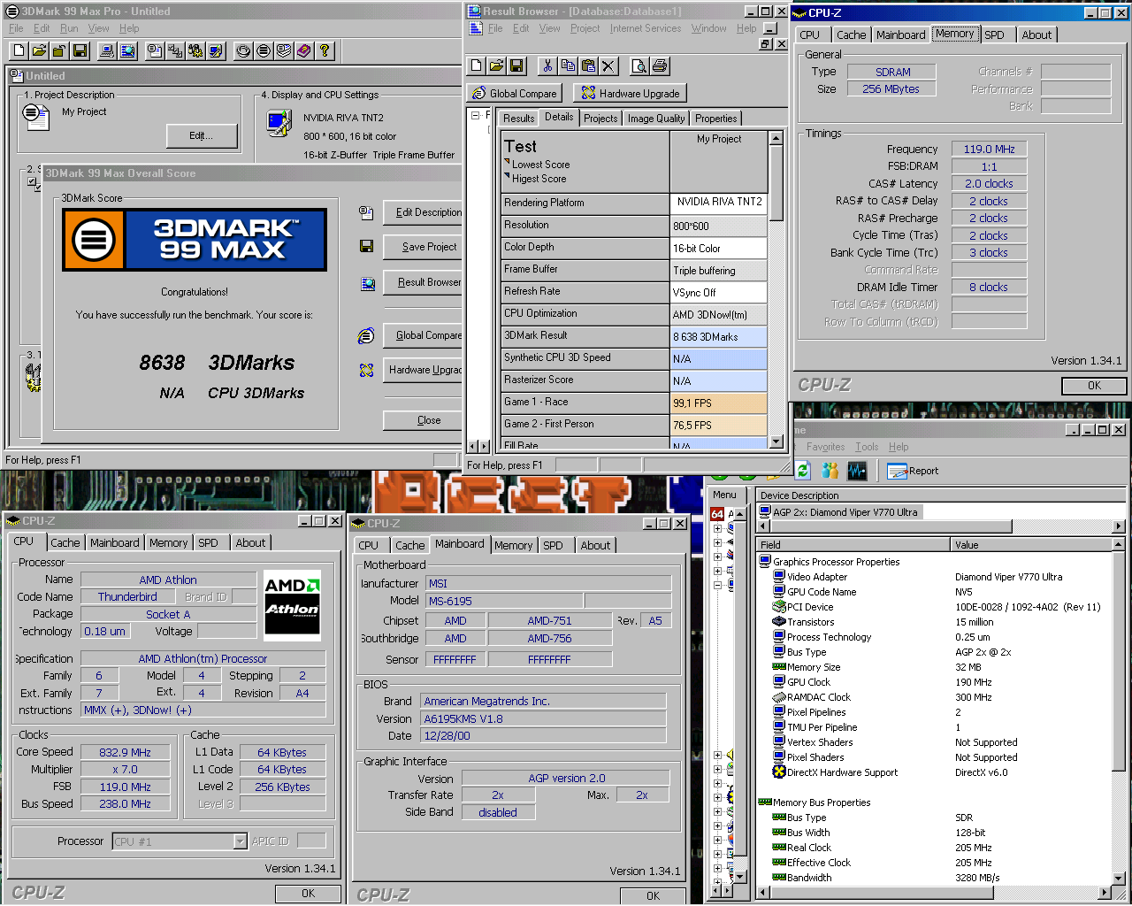Open the disabled Processor dropdown in CPU-Z

pos(241,841)
